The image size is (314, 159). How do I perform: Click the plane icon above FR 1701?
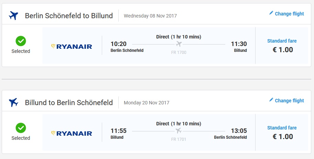pyautogui.click(x=178, y=131)
